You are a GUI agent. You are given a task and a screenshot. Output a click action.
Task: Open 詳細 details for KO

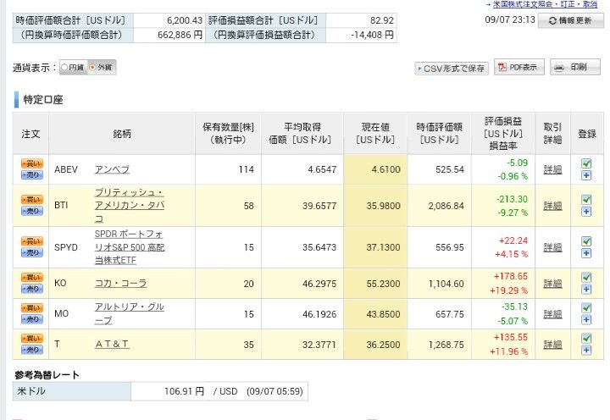pyautogui.click(x=552, y=284)
